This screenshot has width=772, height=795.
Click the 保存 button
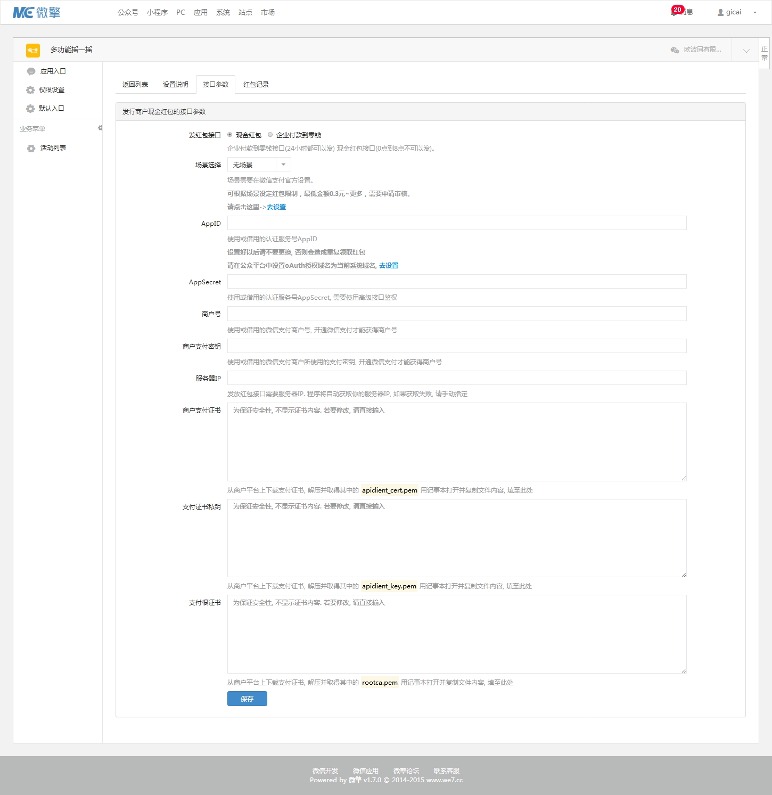tap(247, 699)
